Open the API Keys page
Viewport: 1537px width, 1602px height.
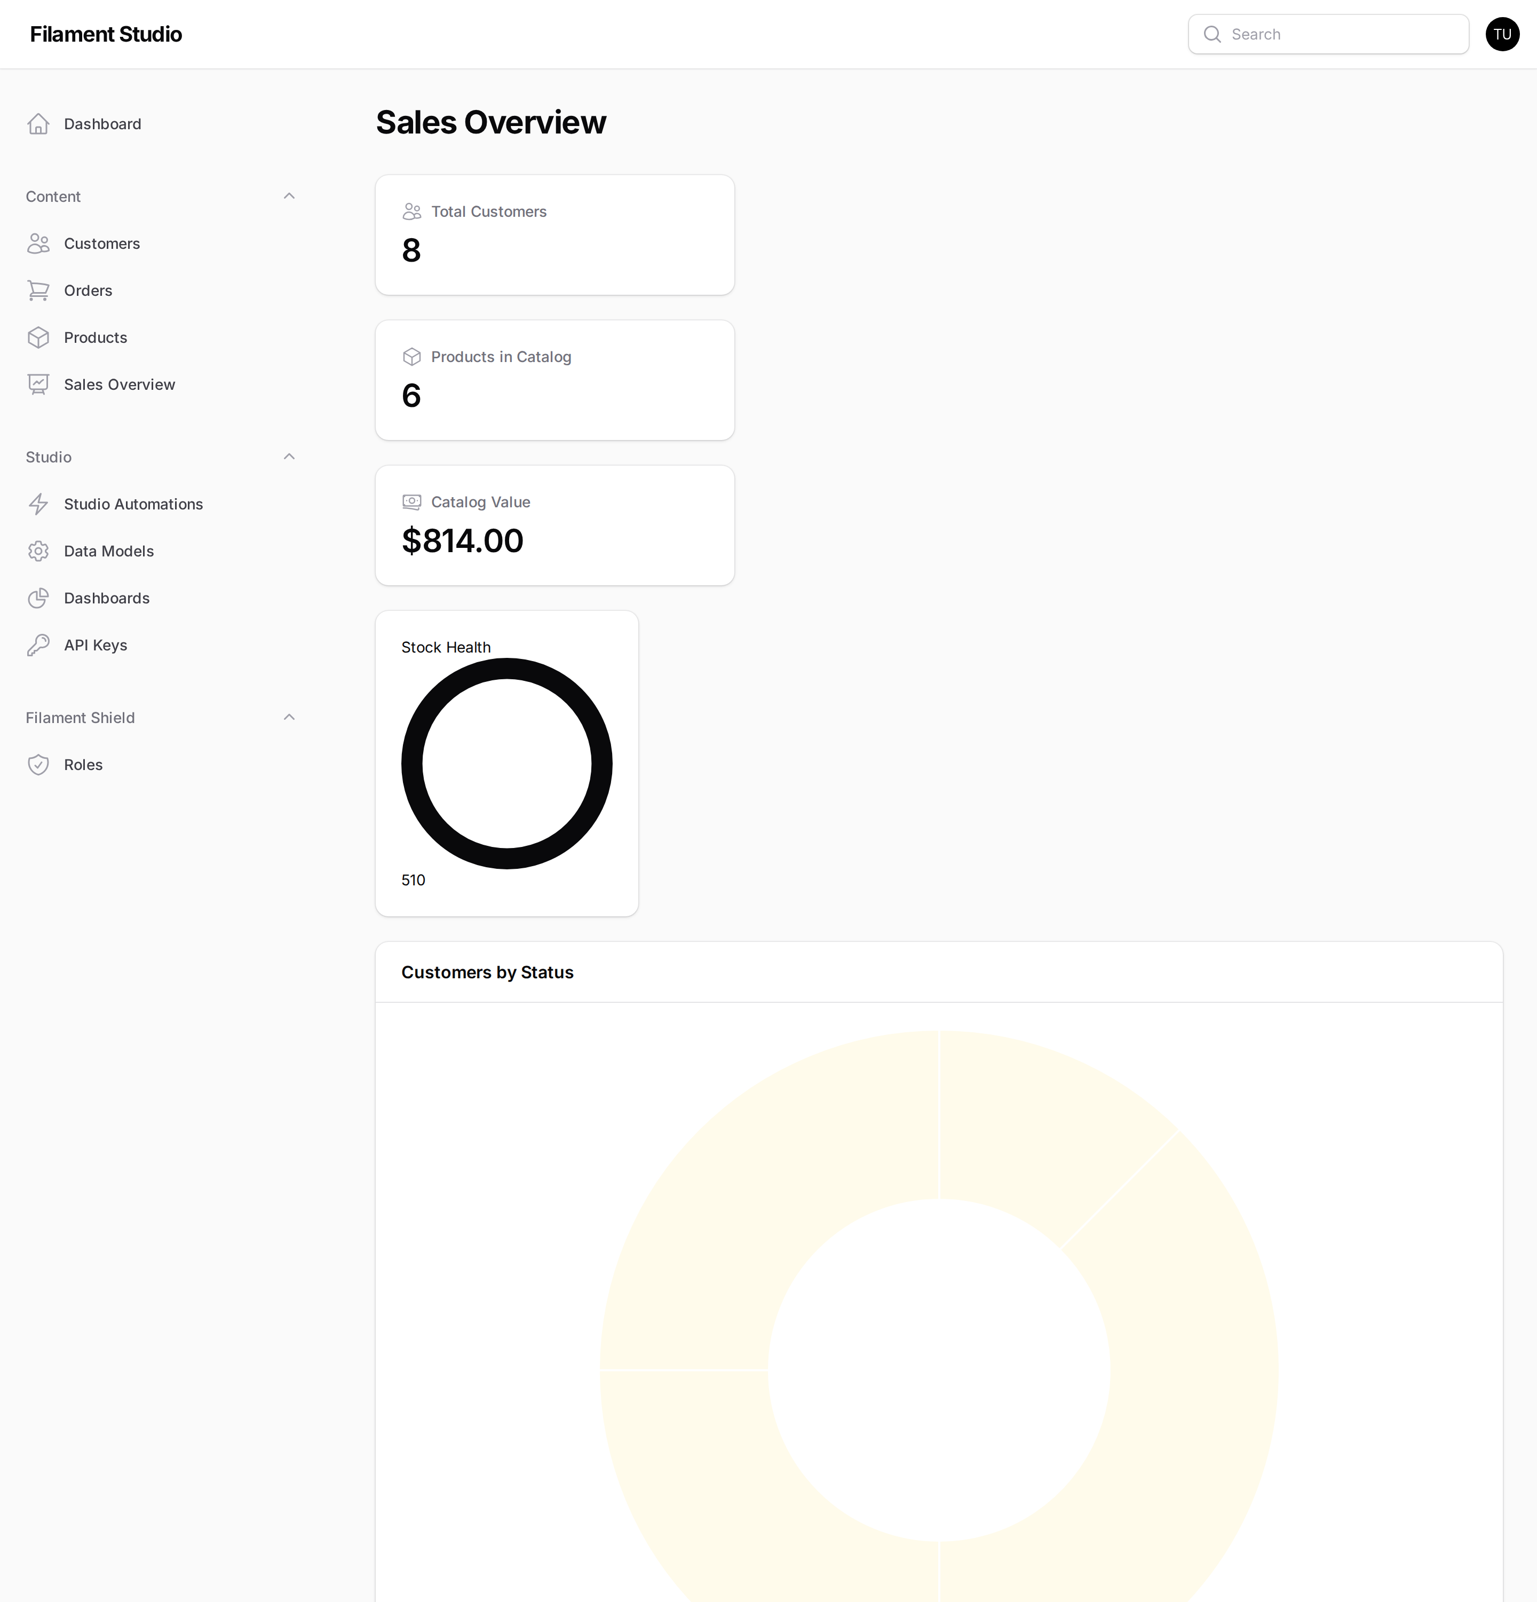tap(162, 646)
